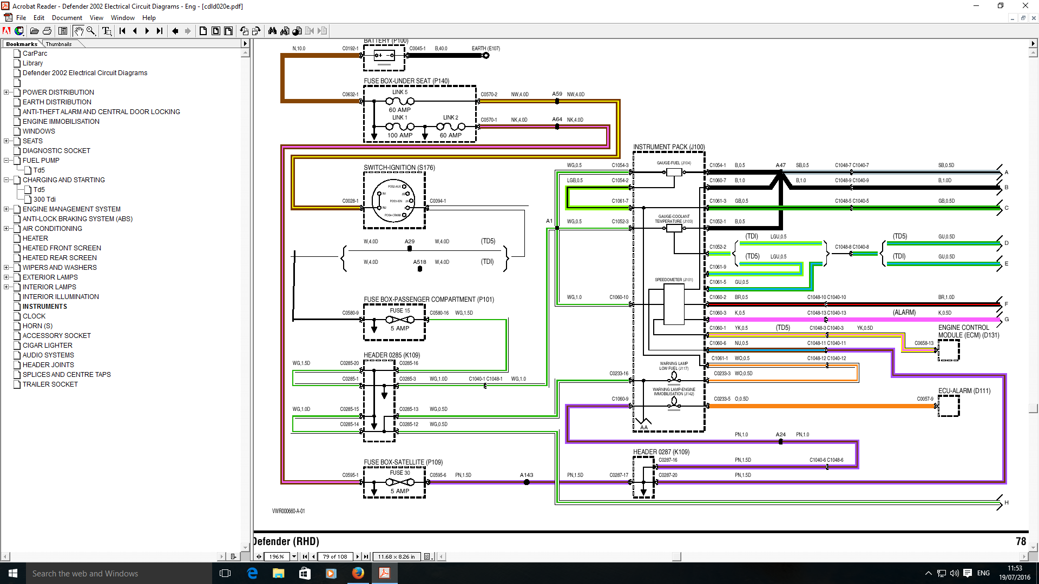Open the status bar page layout button
The height and width of the screenshot is (584, 1039).
point(428,556)
